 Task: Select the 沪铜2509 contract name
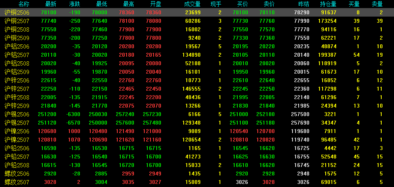click(x=17, y=38)
